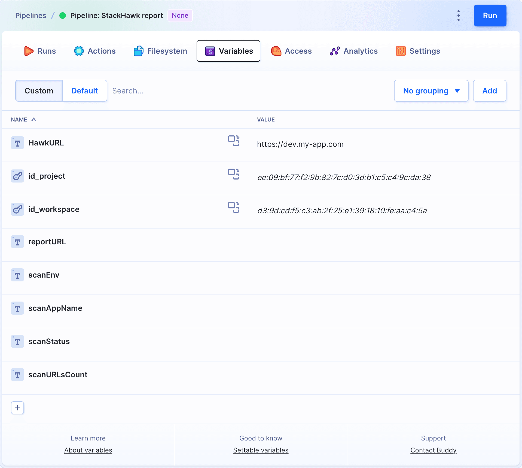522x468 pixels.
Task: Open Settable variables link
Action: pos(261,450)
